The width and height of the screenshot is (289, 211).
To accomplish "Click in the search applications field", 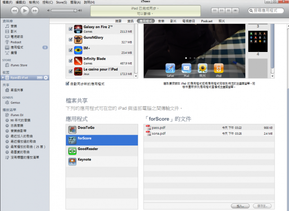I will coord(266,10).
